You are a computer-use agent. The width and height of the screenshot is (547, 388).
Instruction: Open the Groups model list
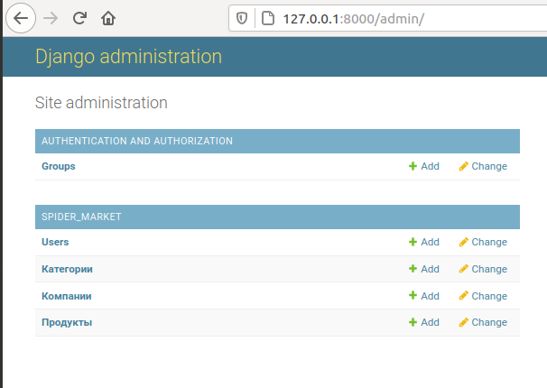pyautogui.click(x=59, y=166)
